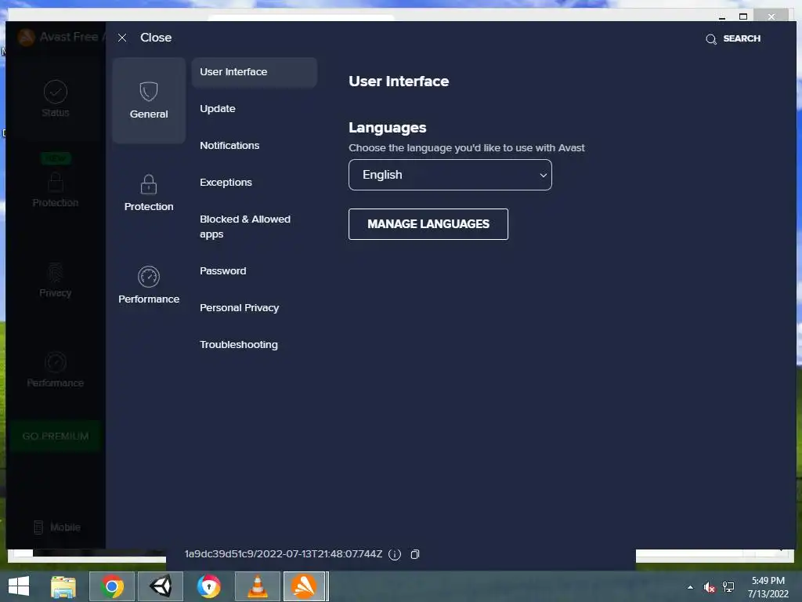
Task: Open Blocked & Allowed apps section
Action: [x=245, y=227]
